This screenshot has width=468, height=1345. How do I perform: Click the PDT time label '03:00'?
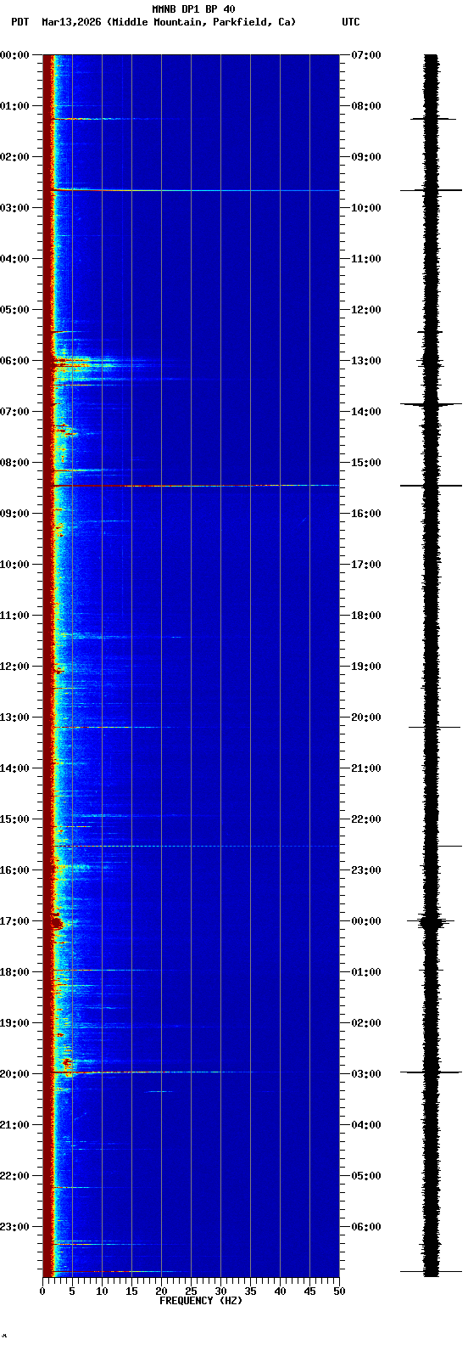point(14,208)
